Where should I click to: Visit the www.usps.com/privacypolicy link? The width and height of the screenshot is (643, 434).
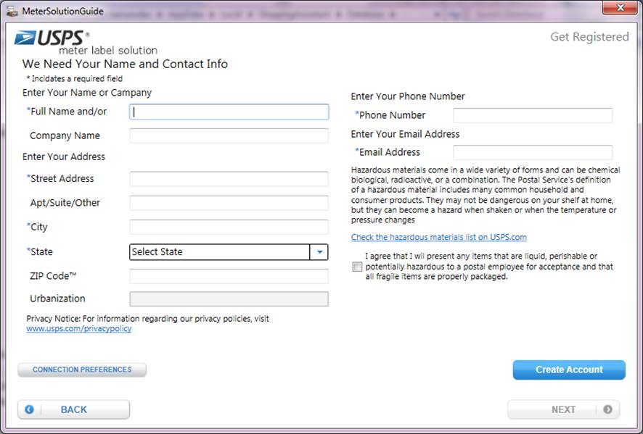(x=79, y=328)
